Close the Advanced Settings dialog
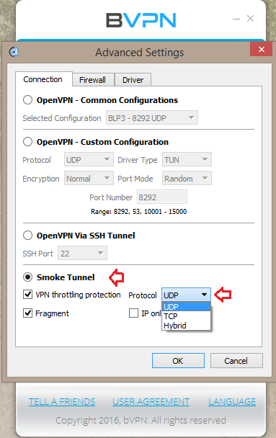Viewport: 276px width, 438px height. coord(261,50)
